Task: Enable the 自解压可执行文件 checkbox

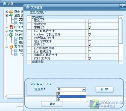Action: (89, 55)
